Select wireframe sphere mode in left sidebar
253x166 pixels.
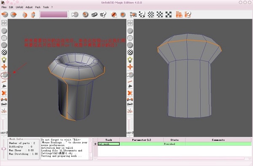click(x=4, y=38)
